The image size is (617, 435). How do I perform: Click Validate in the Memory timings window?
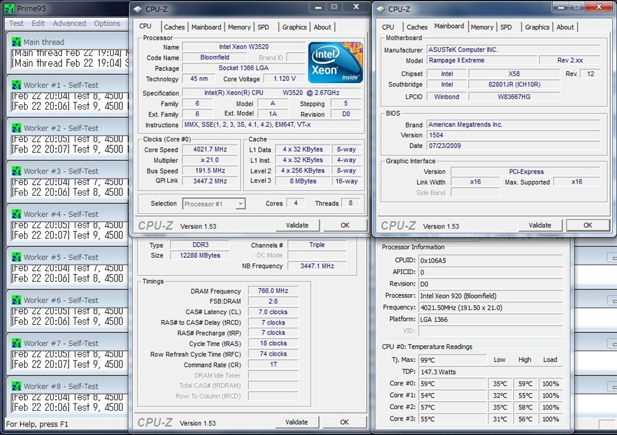coord(296,422)
